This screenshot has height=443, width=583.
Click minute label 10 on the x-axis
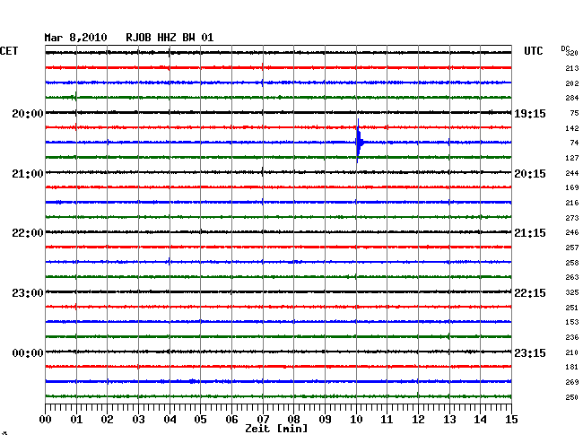(356, 420)
